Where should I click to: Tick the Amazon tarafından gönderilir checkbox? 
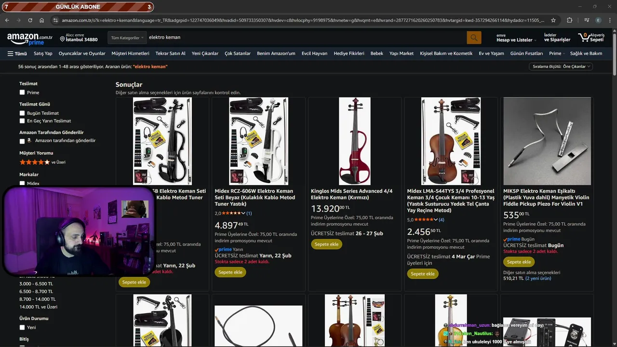click(22, 141)
